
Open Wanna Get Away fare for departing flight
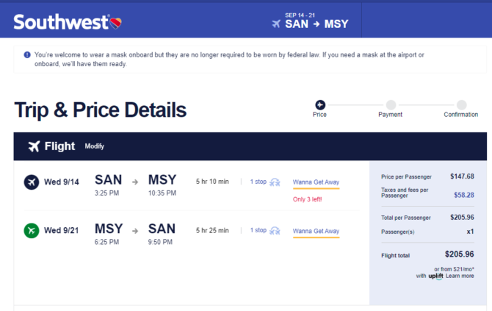click(x=316, y=182)
